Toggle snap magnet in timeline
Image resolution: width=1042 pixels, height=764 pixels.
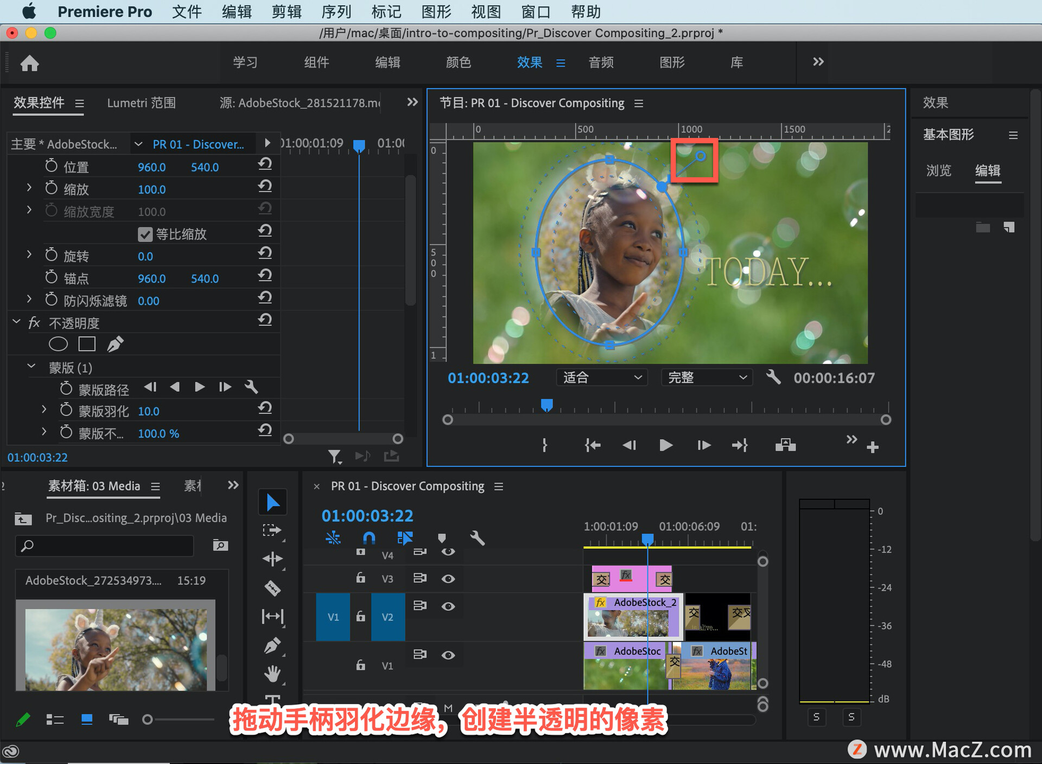coord(369,538)
